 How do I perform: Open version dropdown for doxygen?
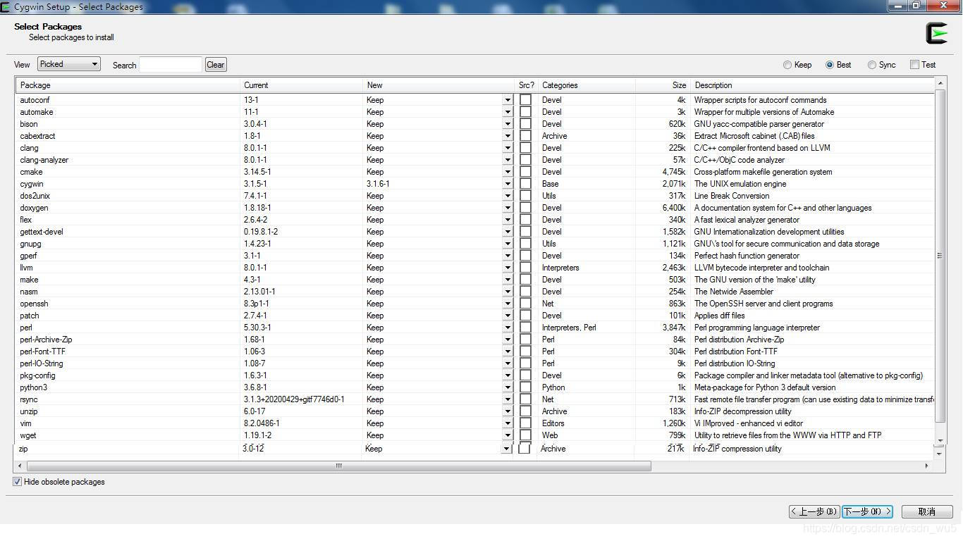[508, 208]
